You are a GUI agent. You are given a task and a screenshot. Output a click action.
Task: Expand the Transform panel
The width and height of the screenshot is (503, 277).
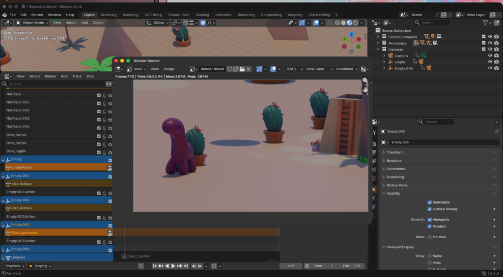395,152
